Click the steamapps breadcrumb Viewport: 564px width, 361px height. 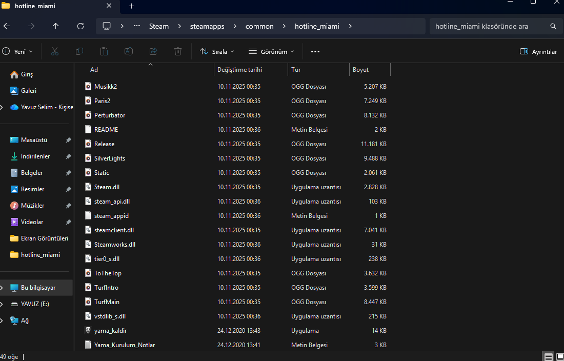(207, 26)
